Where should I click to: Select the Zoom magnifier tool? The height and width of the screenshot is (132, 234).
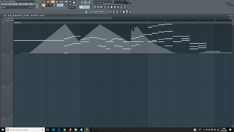[x=25, y=15]
